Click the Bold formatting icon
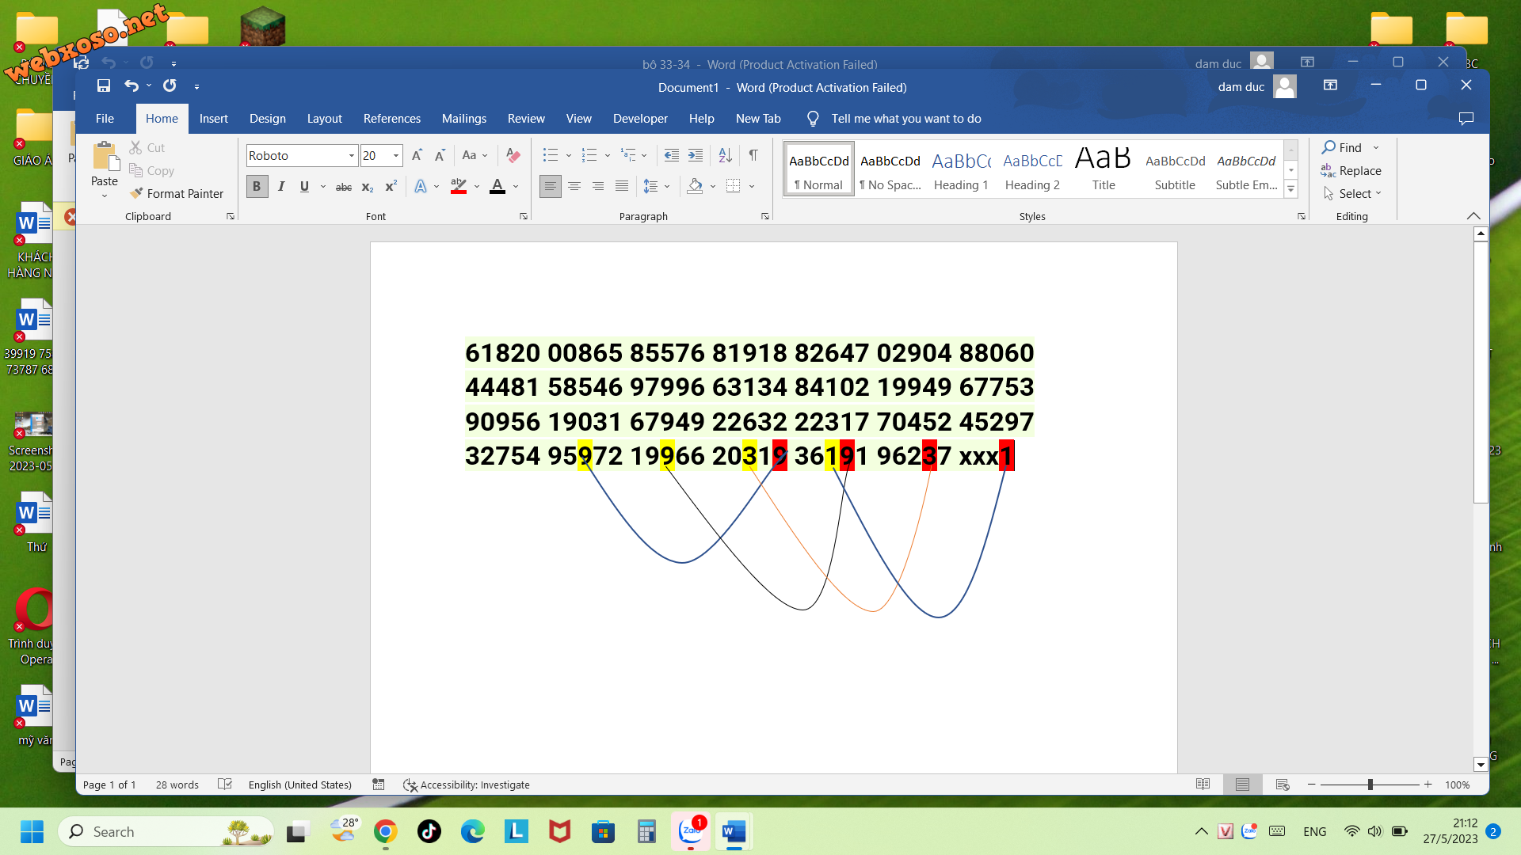This screenshot has height=855, width=1521. point(257,186)
